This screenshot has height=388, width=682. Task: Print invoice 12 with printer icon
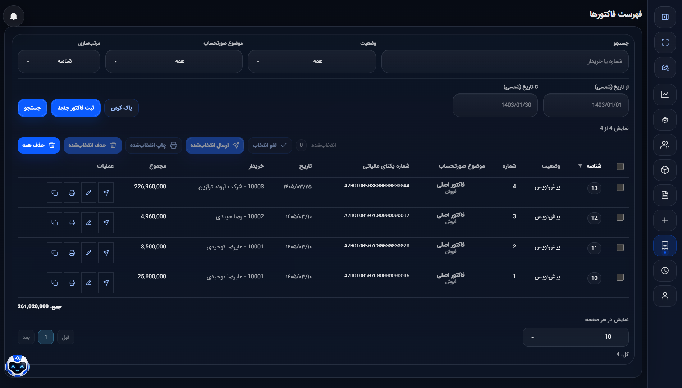tap(72, 223)
